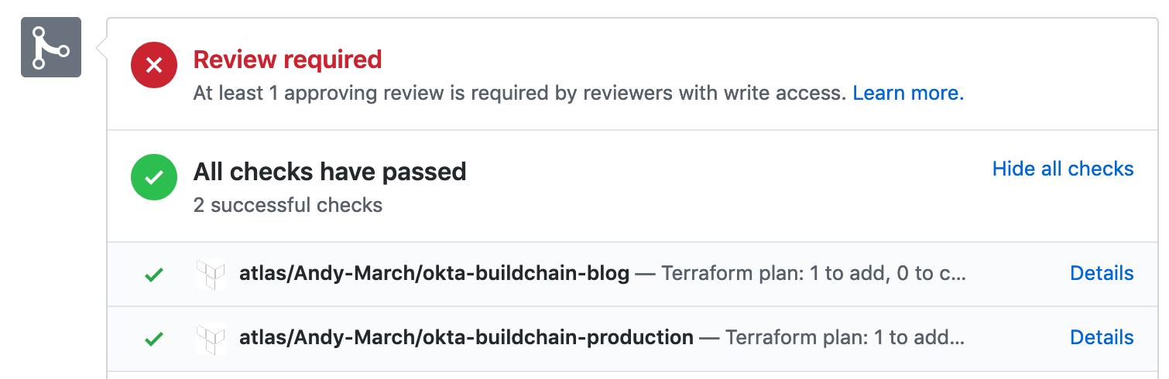Select the atlas/Andy-March/okta-buildchain-blog check name
This screenshot has width=1169, height=379.
tap(434, 274)
